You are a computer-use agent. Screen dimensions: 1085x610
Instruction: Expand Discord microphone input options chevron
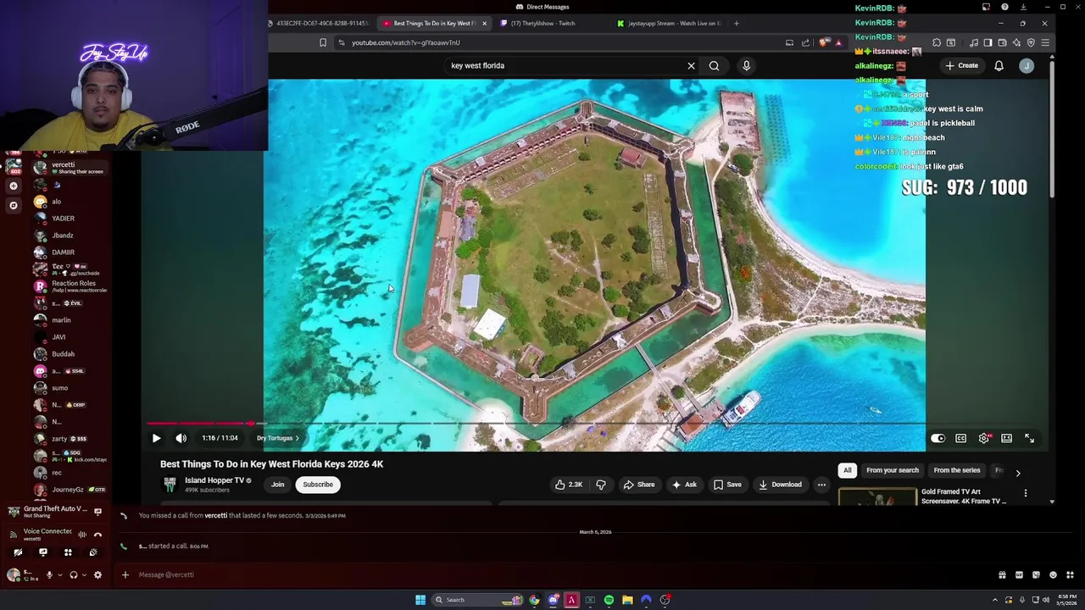pos(59,575)
